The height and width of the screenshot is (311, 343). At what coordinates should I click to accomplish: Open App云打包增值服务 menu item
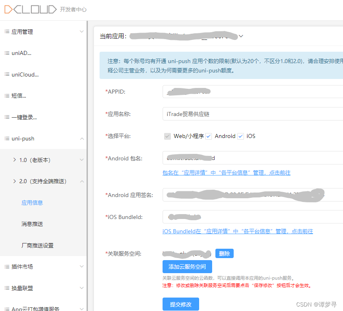pyautogui.click(x=35, y=309)
